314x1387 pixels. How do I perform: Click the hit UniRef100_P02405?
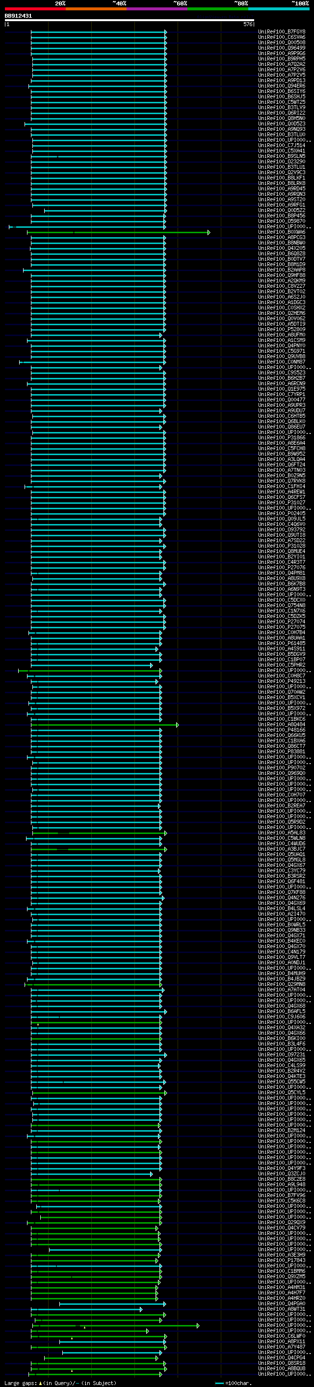click(282, 514)
